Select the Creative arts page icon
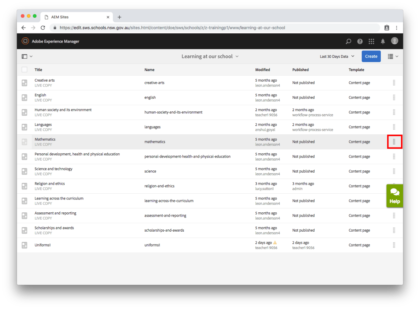 (24, 83)
